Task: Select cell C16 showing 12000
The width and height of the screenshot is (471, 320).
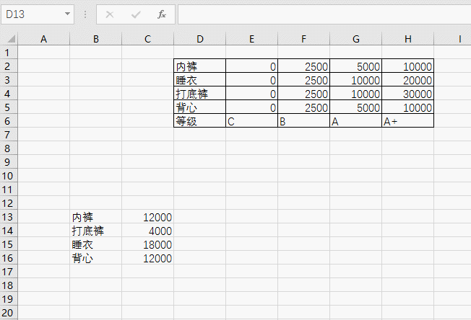Action: click(x=148, y=258)
